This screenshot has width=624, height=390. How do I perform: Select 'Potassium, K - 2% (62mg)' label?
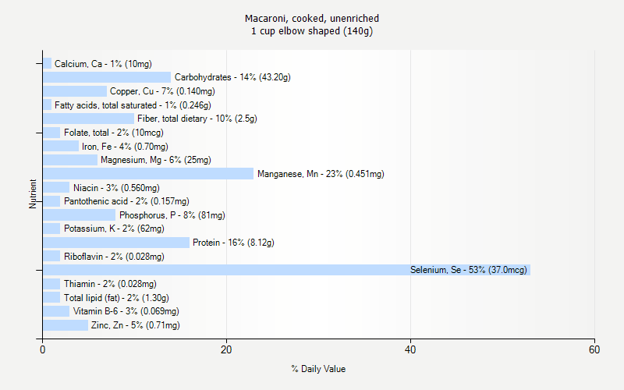click(x=114, y=229)
